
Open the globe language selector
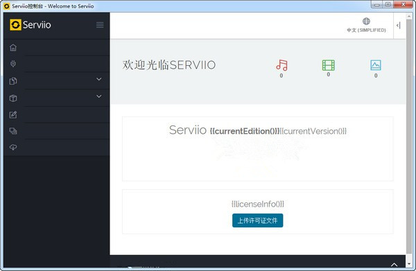(x=366, y=21)
